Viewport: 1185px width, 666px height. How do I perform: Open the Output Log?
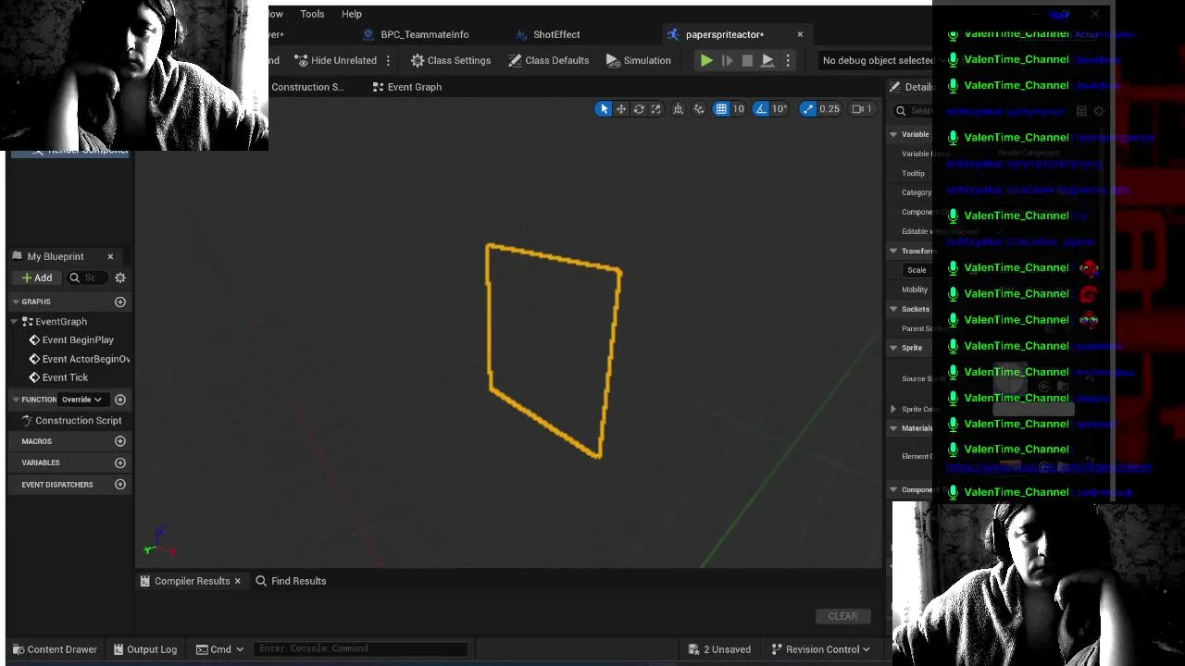[145, 649]
